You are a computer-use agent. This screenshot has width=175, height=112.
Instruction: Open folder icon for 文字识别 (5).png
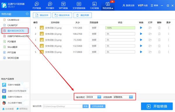click(150, 52)
